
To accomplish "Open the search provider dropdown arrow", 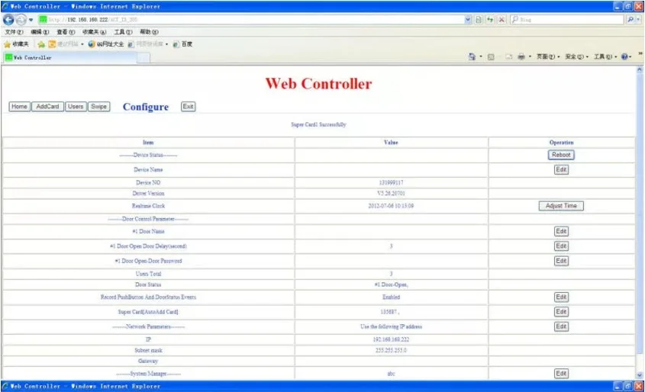I will coord(638,19).
